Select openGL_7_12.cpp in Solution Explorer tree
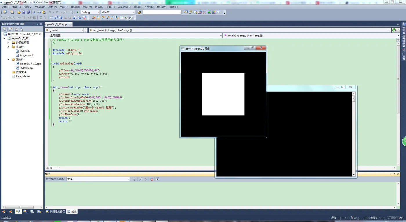The image size is (406, 222). (x=31, y=64)
